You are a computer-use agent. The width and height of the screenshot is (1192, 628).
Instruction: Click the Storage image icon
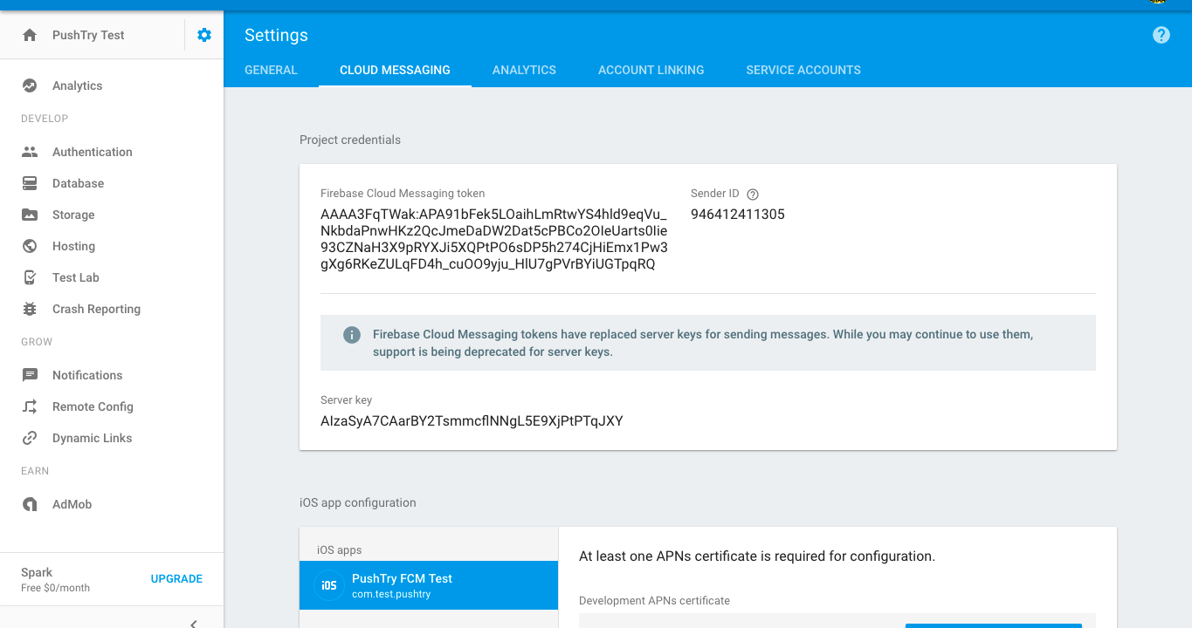click(30, 215)
